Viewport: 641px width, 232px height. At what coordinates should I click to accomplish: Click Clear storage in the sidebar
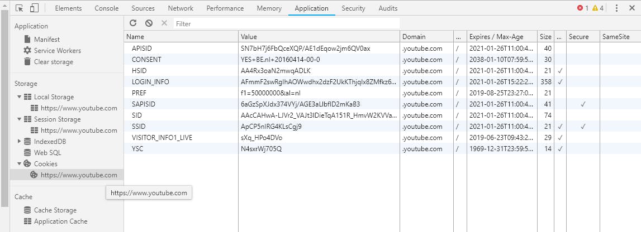tap(53, 62)
